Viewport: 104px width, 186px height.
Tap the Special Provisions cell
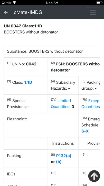[26, 104]
